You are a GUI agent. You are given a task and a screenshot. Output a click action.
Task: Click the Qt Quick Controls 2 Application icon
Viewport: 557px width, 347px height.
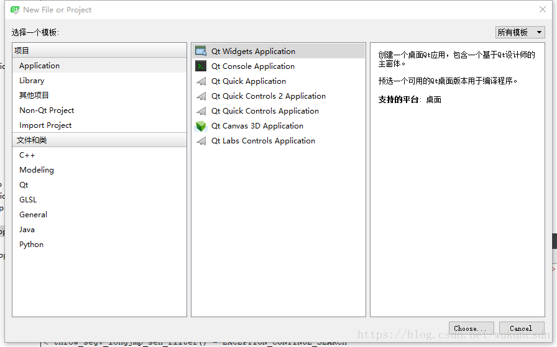(x=201, y=96)
